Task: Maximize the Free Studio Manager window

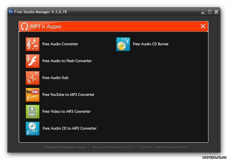Action: [210, 12]
